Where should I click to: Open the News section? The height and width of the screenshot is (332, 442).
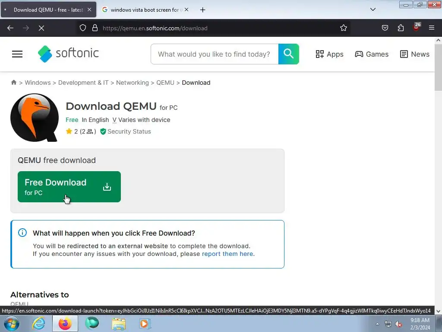pos(415,54)
